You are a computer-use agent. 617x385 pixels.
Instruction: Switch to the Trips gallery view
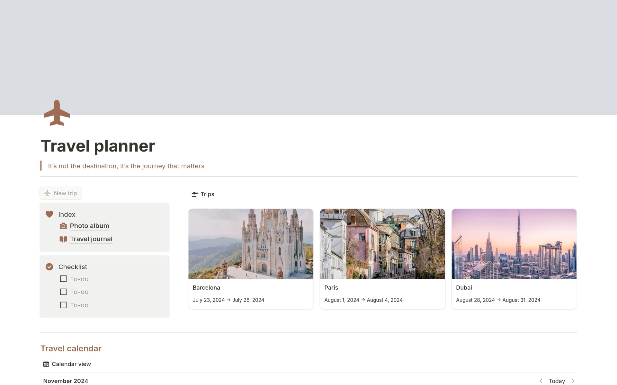click(207, 194)
